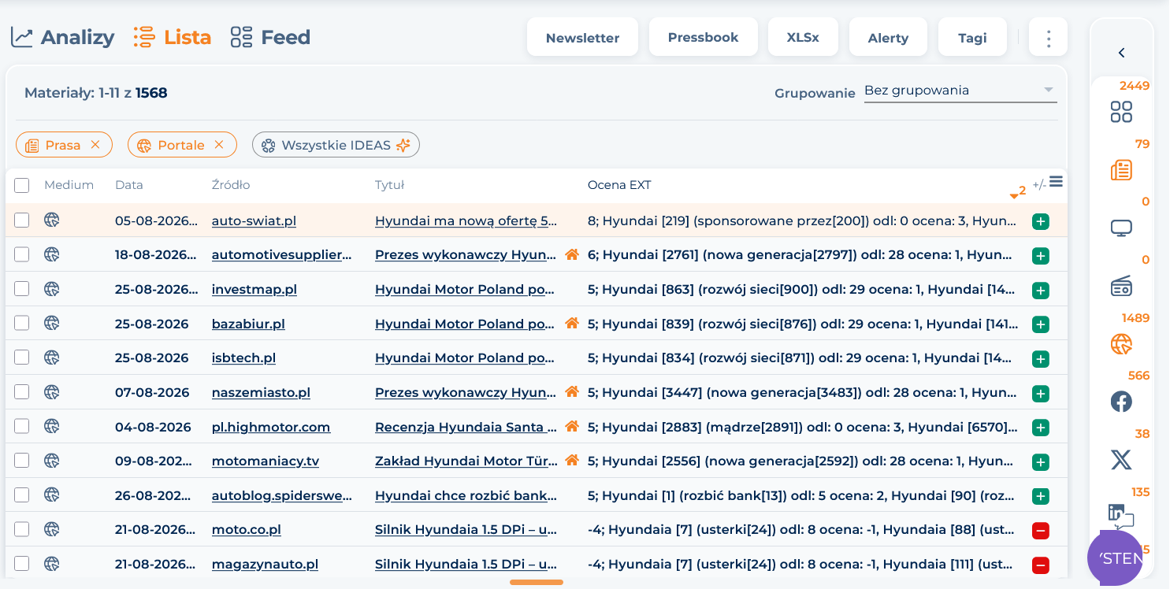Select the portals globe icon in sidebar
The image size is (1170, 589).
(1121, 344)
